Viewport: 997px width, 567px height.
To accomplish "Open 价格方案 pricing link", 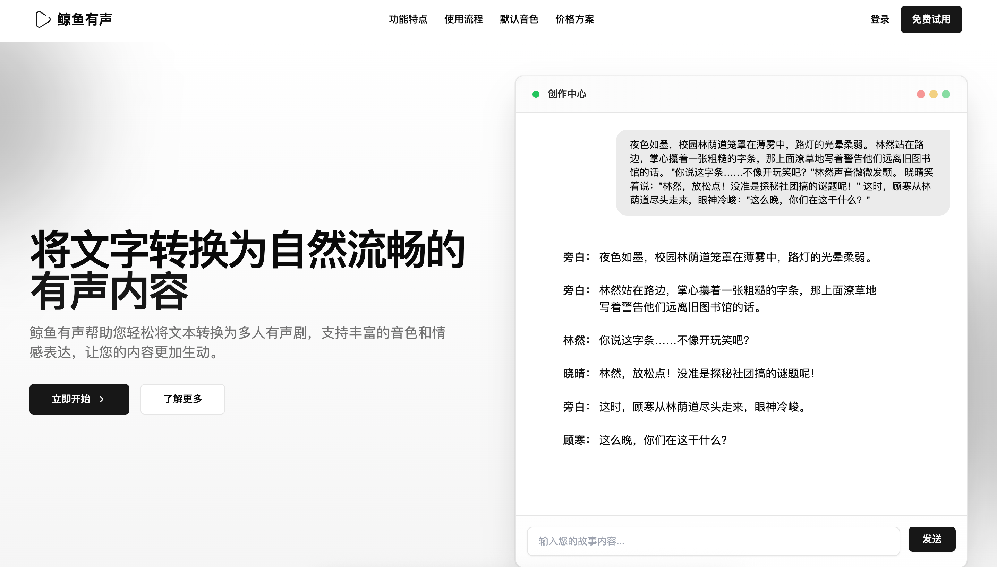I will 574,19.
